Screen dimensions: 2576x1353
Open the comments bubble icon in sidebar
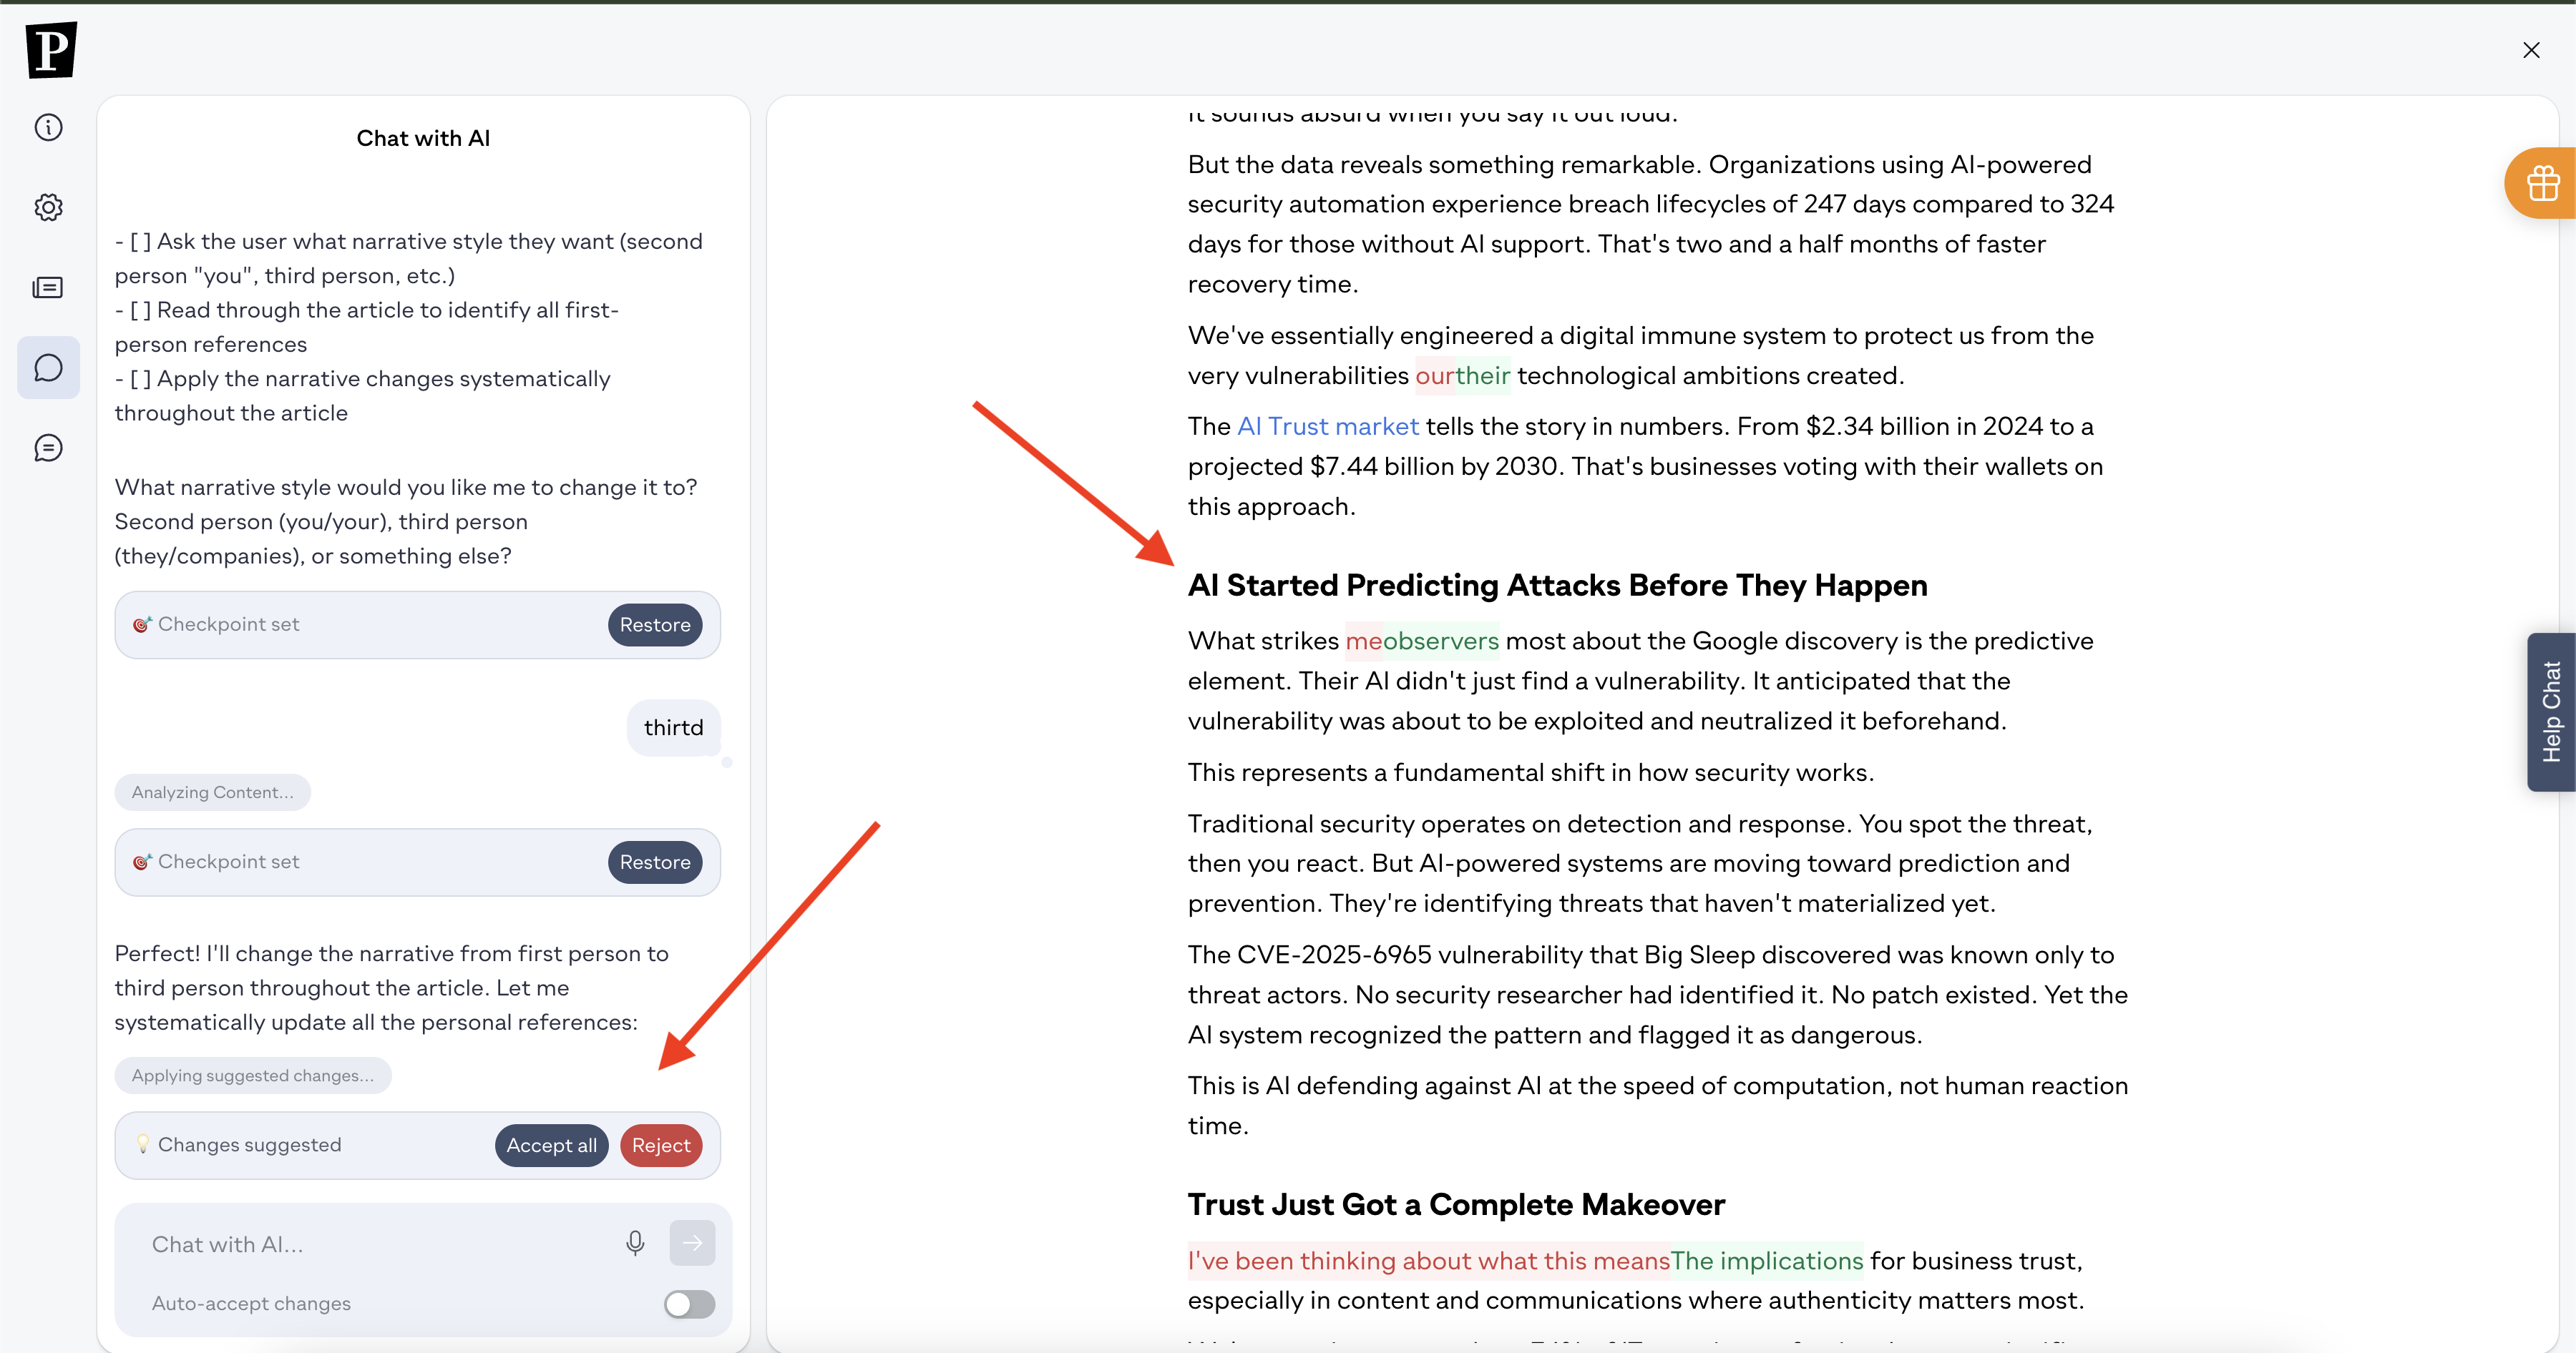tap(48, 448)
